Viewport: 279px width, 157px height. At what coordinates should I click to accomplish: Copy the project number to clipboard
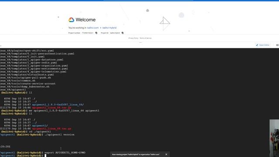coord(96,33)
